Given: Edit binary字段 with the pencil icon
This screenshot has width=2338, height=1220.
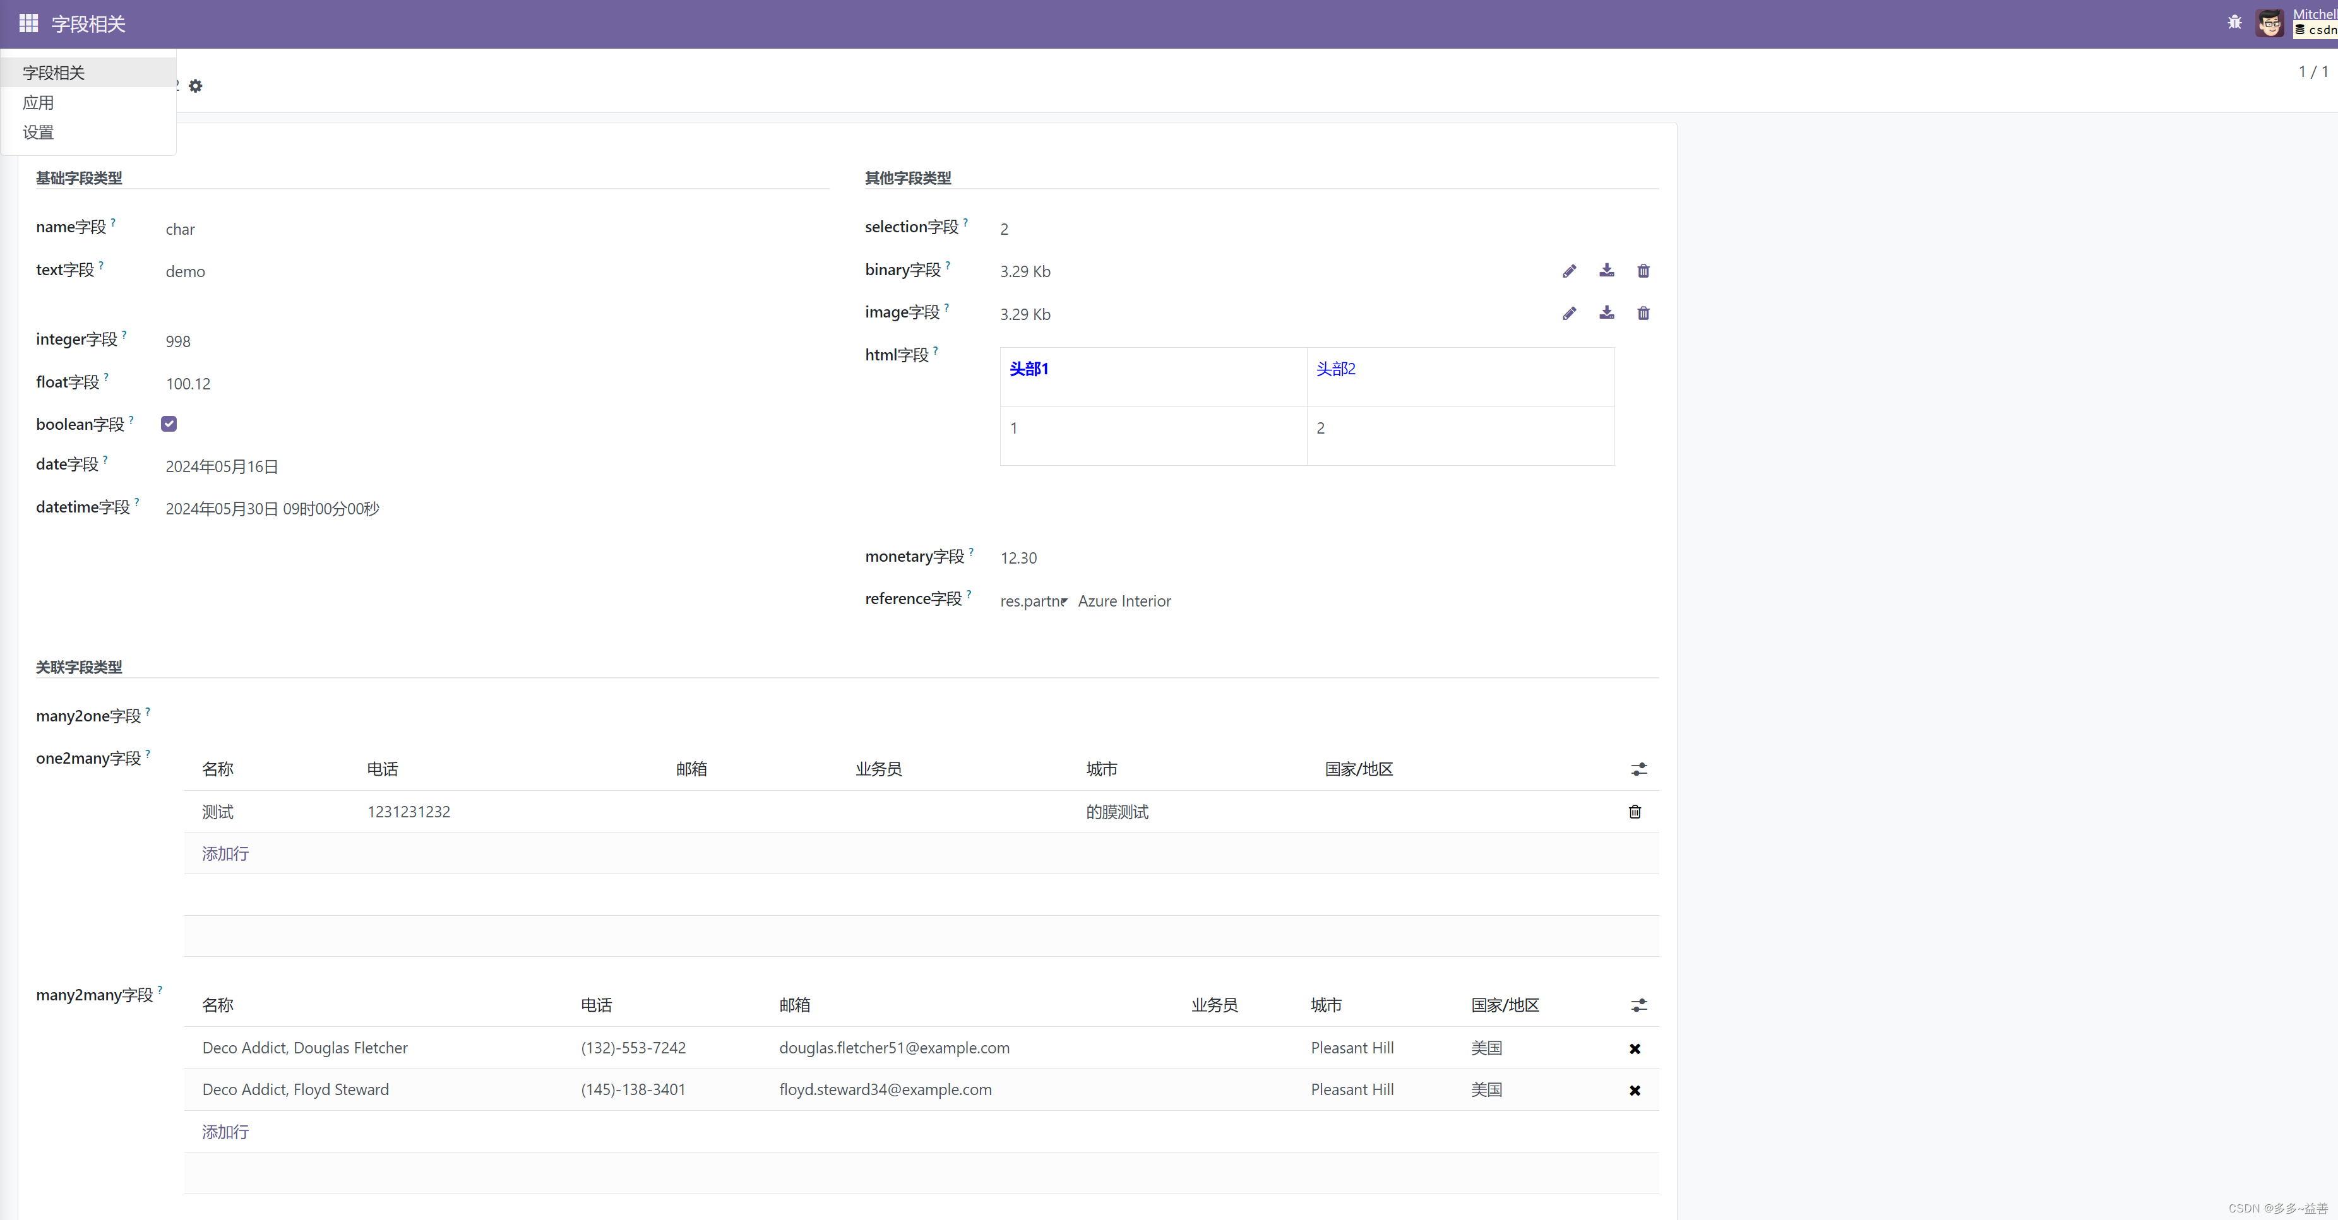Looking at the screenshot, I should click(x=1569, y=270).
